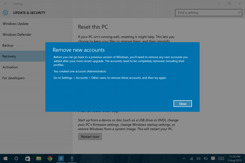The width and height of the screenshot is (245, 163).
Task: Click the search magnifier icon
Action: pos(239,13)
